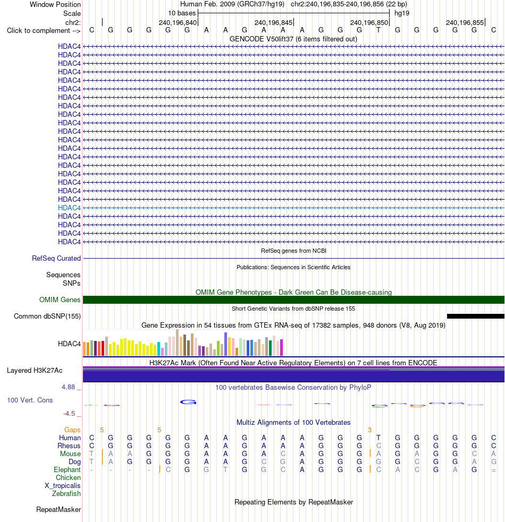The image size is (505, 522).
Task: Select the Mouse alignment row label
Action: 70,453
